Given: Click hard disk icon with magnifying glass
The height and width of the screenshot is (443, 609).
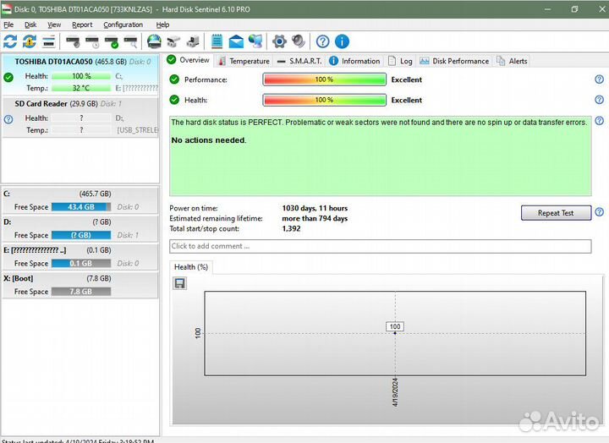Looking at the screenshot, I should click(x=131, y=41).
